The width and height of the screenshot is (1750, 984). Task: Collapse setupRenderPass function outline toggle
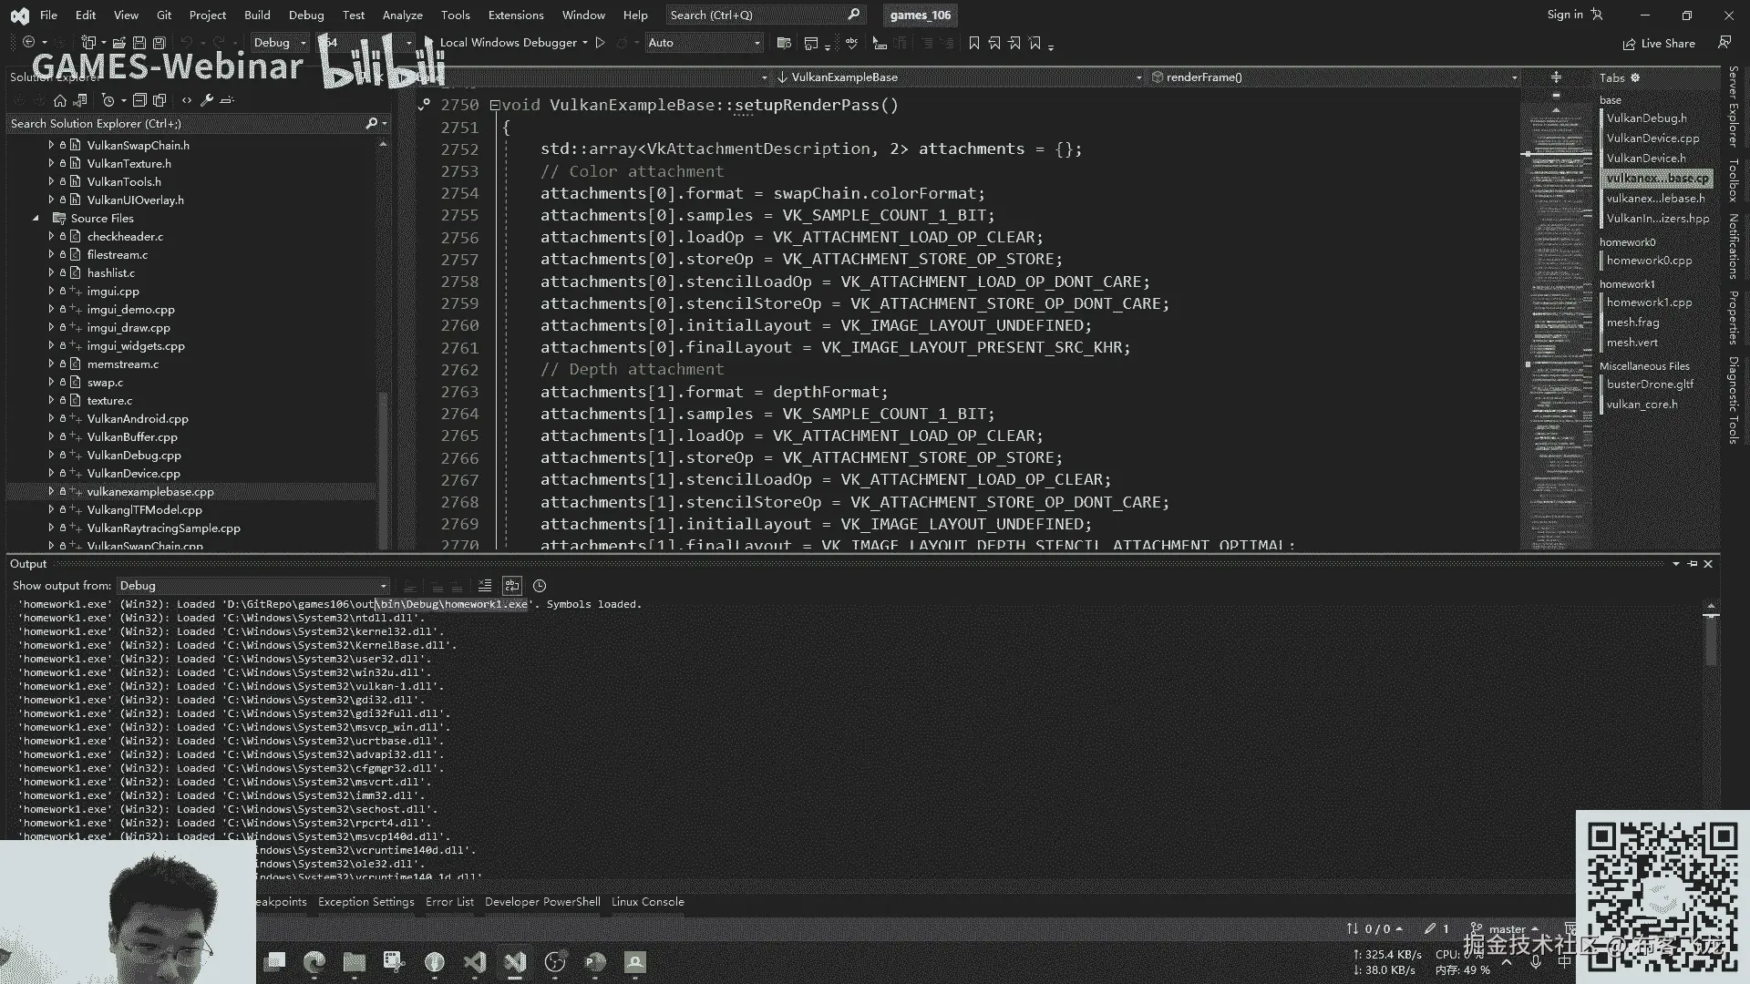click(495, 106)
